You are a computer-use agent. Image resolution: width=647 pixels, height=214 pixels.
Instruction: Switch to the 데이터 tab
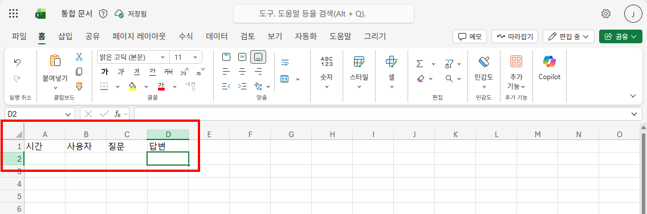tap(217, 36)
